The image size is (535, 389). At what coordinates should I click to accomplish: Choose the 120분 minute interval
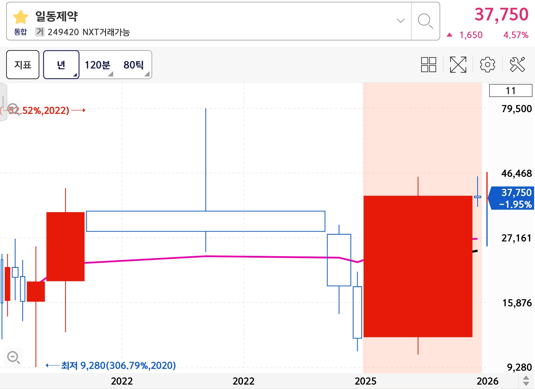(97, 65)
